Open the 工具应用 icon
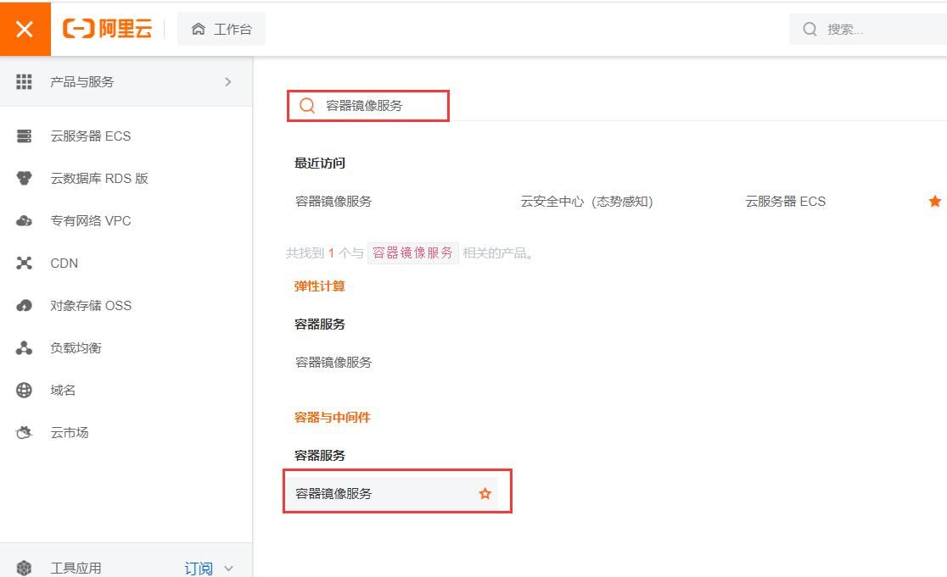Image resolution: width=947 pixels, height=577 pixels. click(x=25, y=567)
